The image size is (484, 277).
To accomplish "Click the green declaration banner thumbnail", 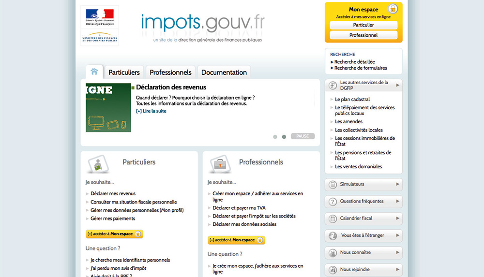I will pyautogui.click(x=108, y=108).
